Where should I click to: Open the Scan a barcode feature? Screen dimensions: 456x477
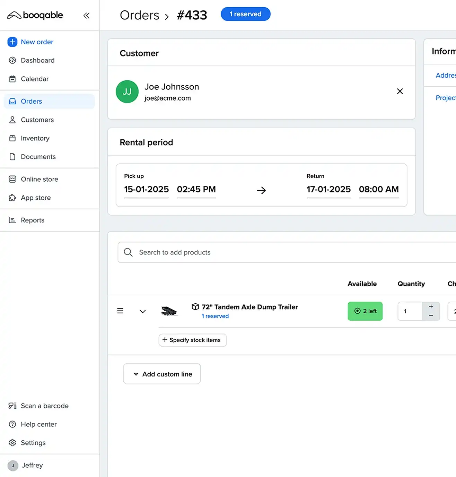click(x=44, y=406)
